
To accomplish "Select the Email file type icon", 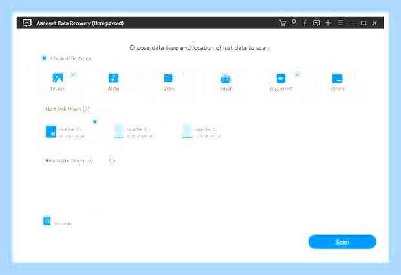I will pos(225,78).
